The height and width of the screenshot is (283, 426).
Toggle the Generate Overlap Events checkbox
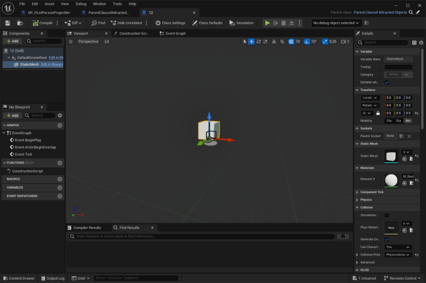pyautogui.click(x=386, y=239)
